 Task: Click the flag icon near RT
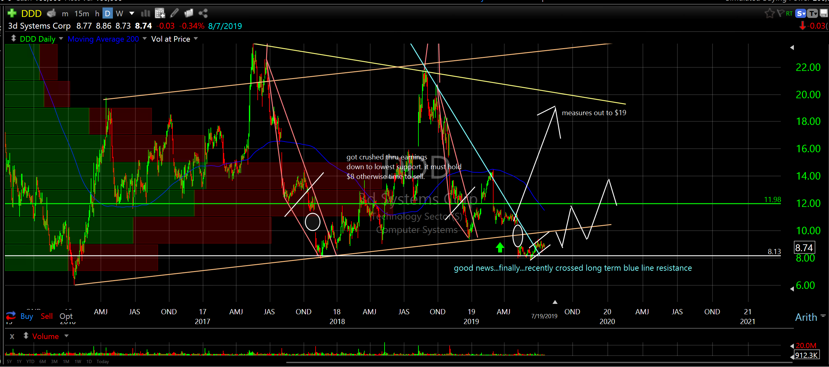click(780, 13)
